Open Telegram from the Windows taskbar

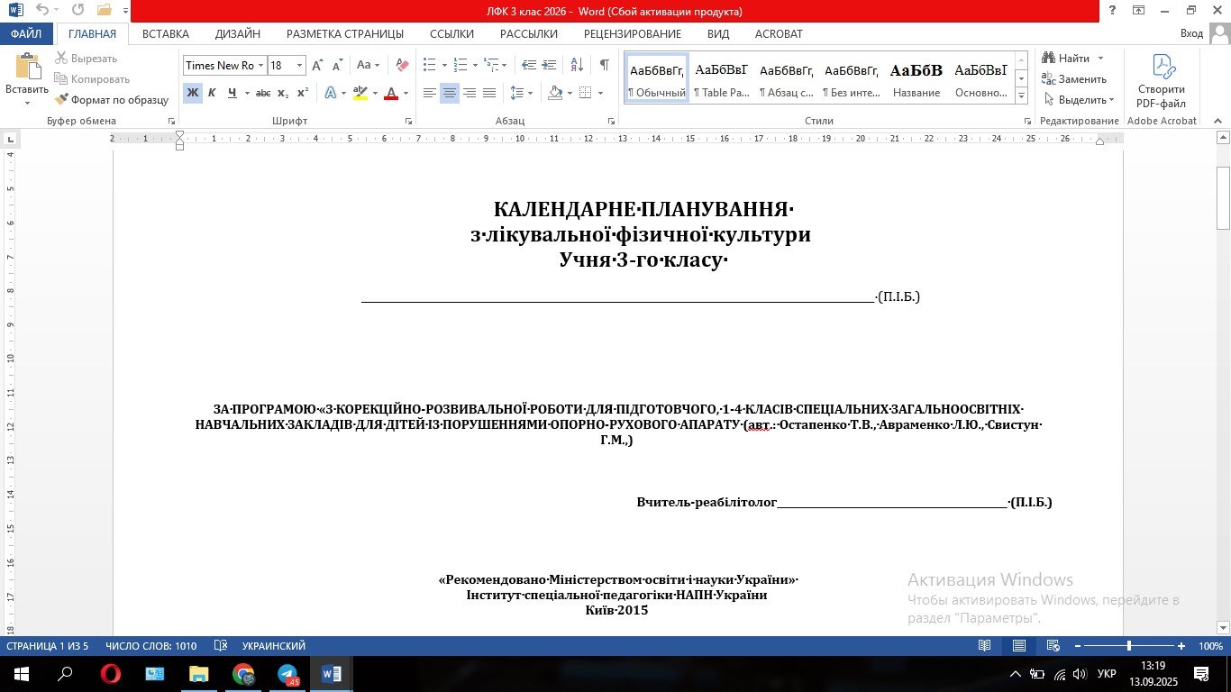point(287,674)
